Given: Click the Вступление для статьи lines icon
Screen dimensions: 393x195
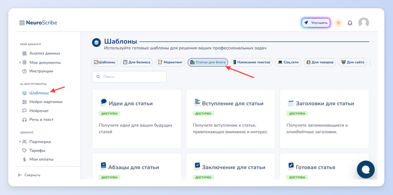Looking at the screenshot, I should click(x=197, y=103).
